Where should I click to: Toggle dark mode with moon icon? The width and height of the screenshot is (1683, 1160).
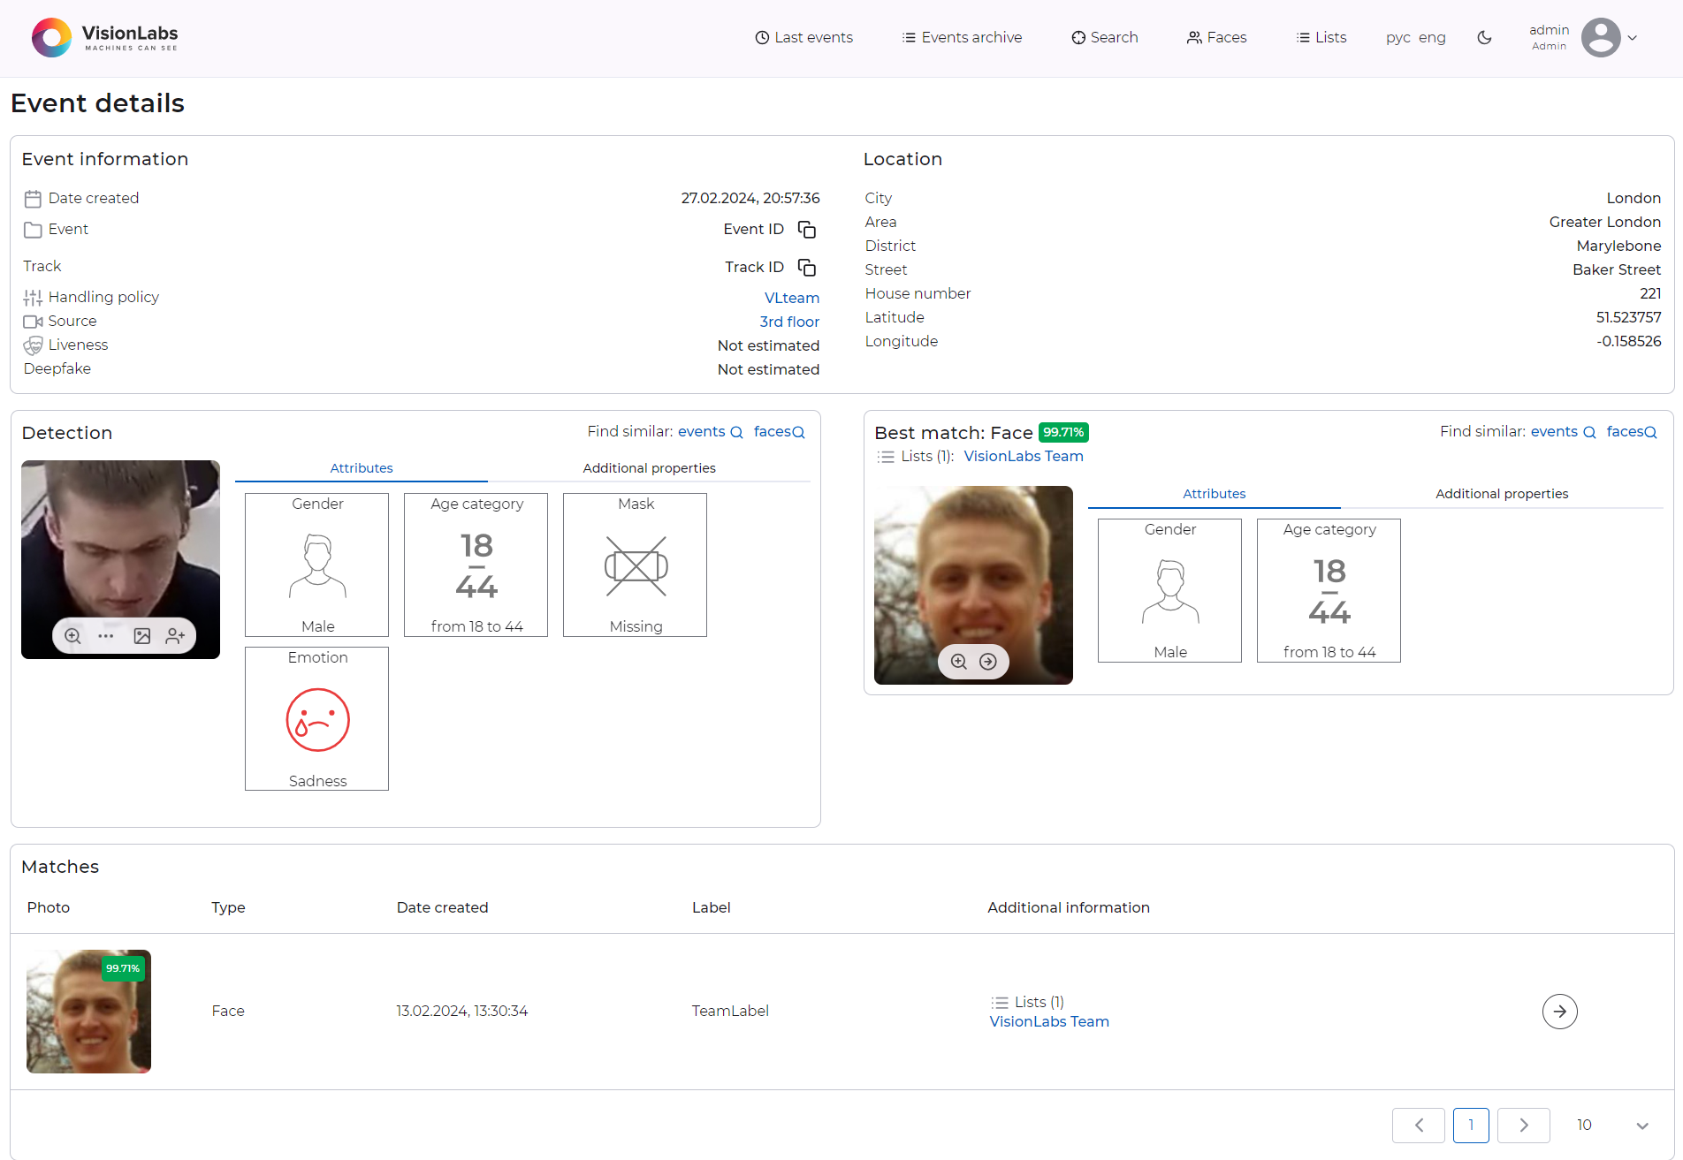click(1484, 38)
